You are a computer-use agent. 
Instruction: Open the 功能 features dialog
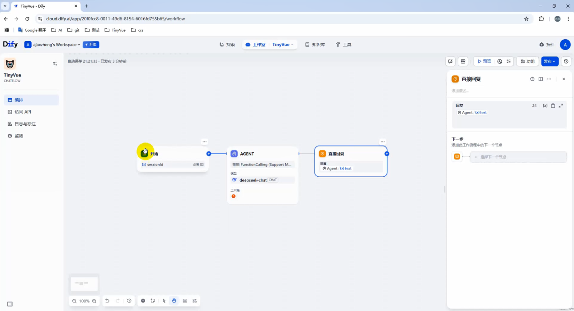pyautogui.click(x=527, y=61)
